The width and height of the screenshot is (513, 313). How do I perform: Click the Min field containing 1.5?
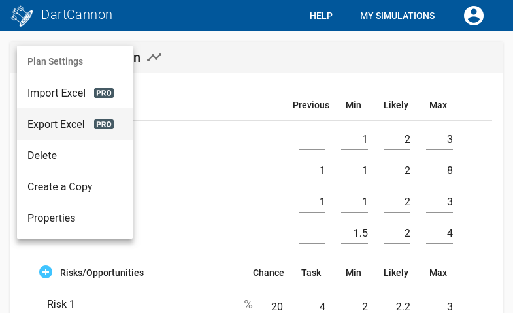coord(354,233)
